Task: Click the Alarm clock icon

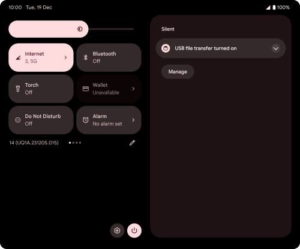Action: 86,120
